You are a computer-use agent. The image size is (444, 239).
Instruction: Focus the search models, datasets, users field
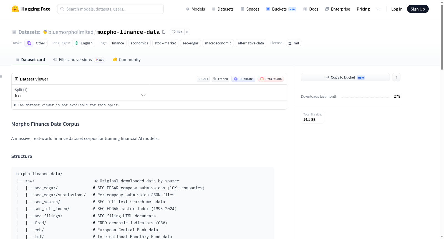tap(110, 9)
